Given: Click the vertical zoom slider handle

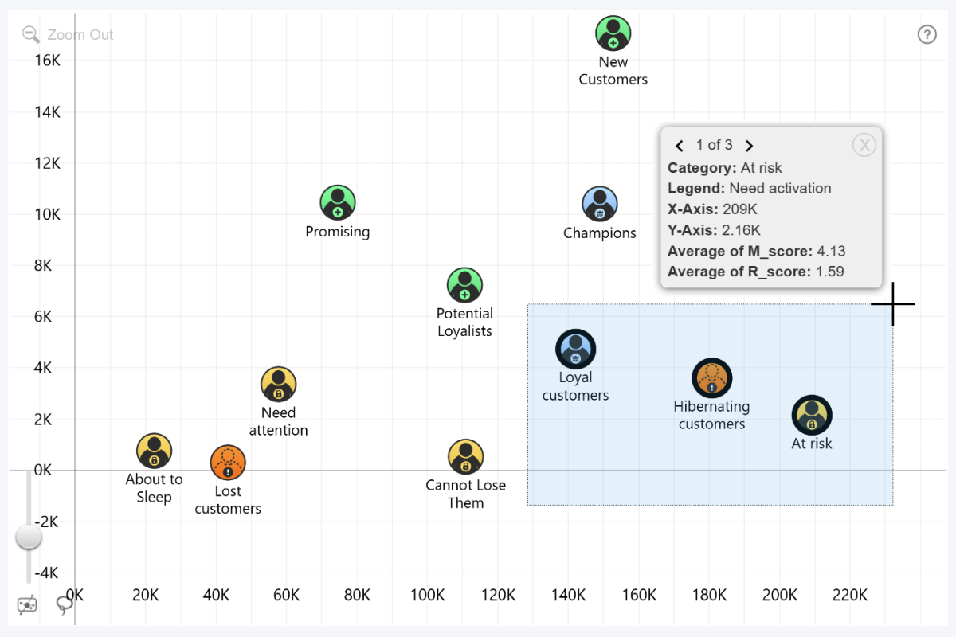Looking at the screenshot, I should (29, 537).
